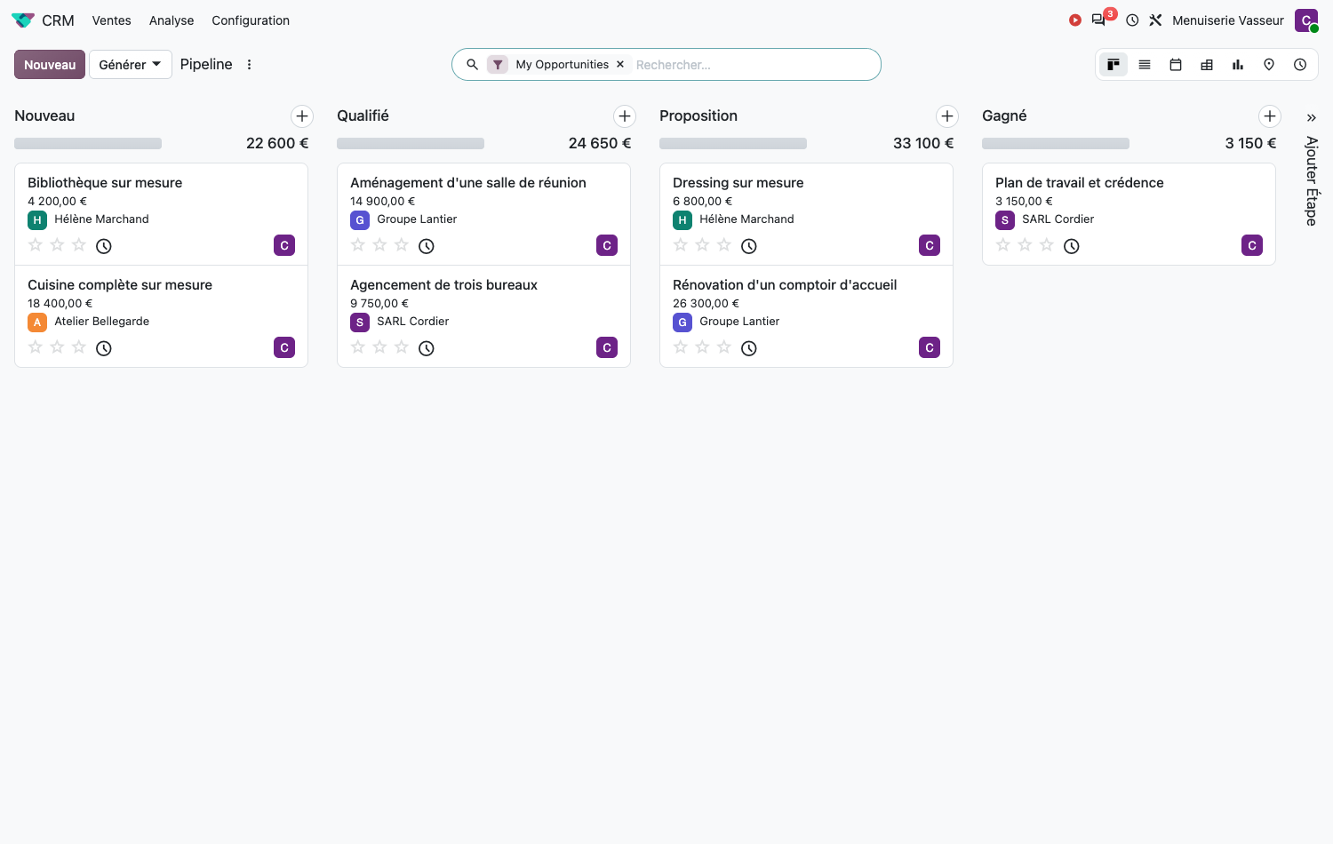Quick add a lead in Nouveau column
Screen dimensions: 1333x844
[302, 116]
